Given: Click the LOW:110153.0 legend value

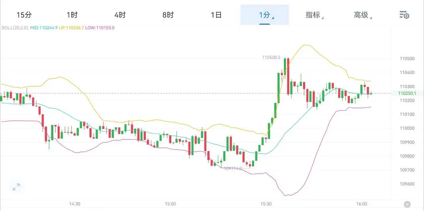Looking at the screenshot, I should [100, 28].
